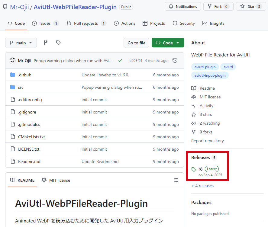Open the src folder
The height and width of the screenshot is (227, 268).
[x=21, y=87]
